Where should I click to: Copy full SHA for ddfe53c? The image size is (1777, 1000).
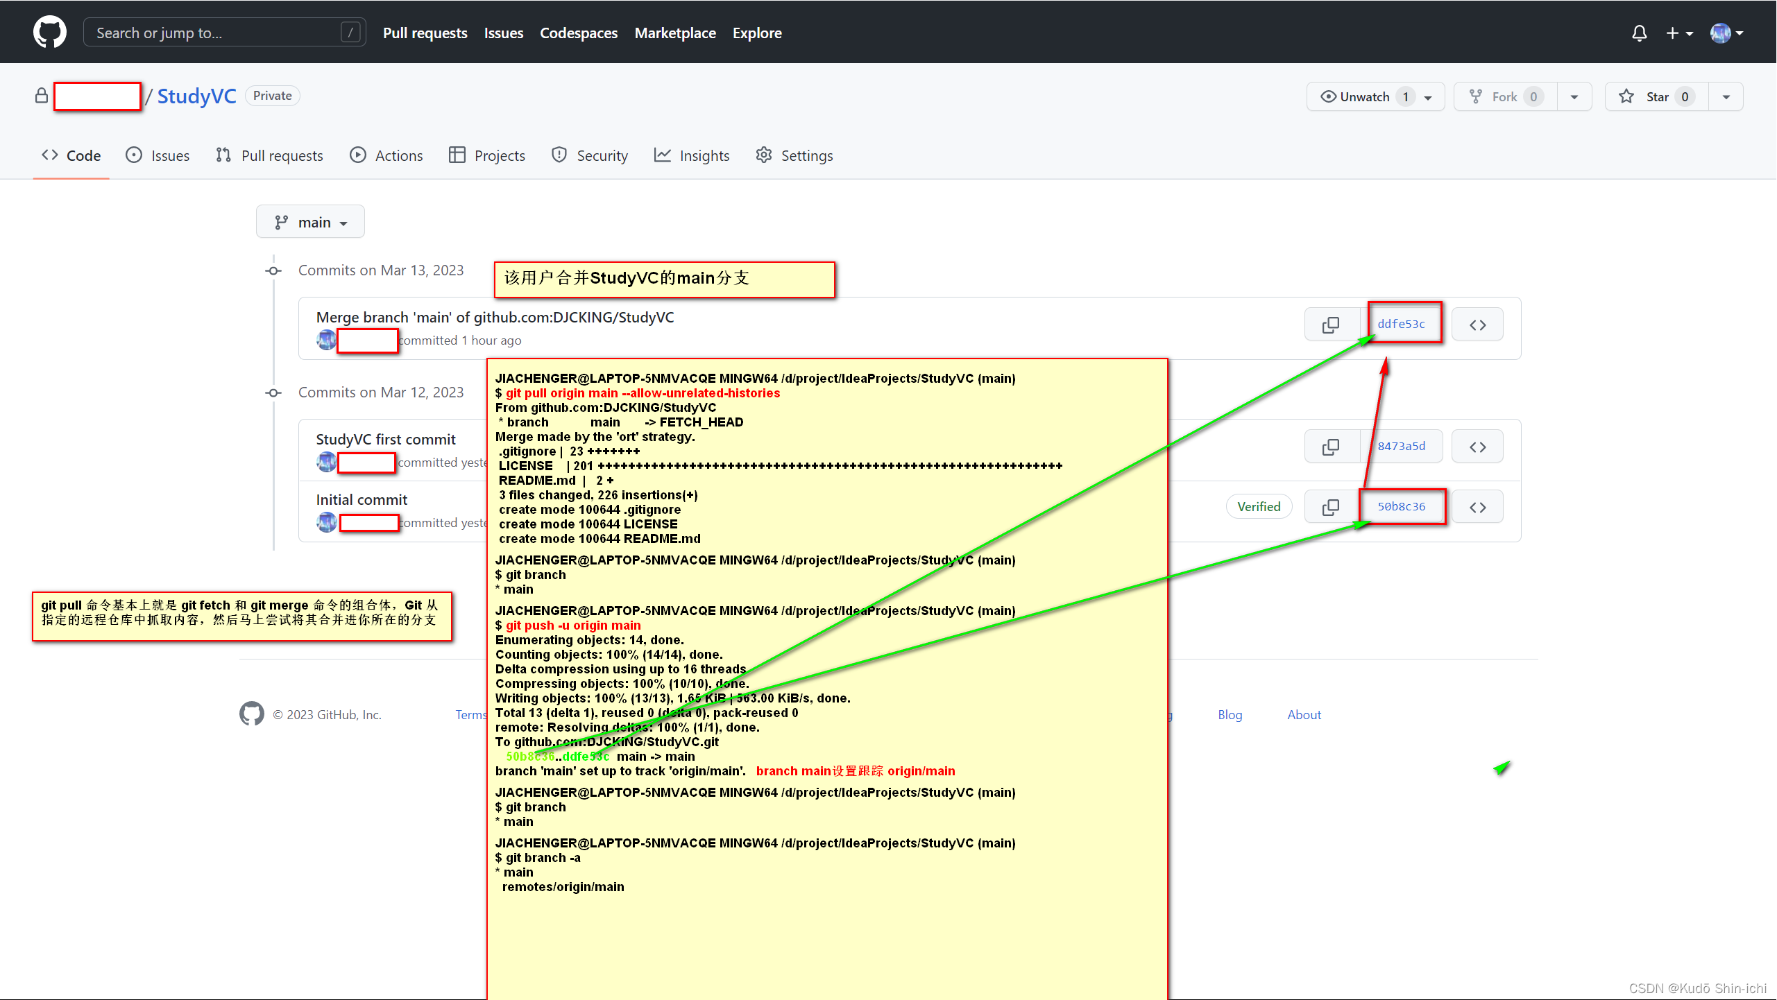pos(1330,325)
